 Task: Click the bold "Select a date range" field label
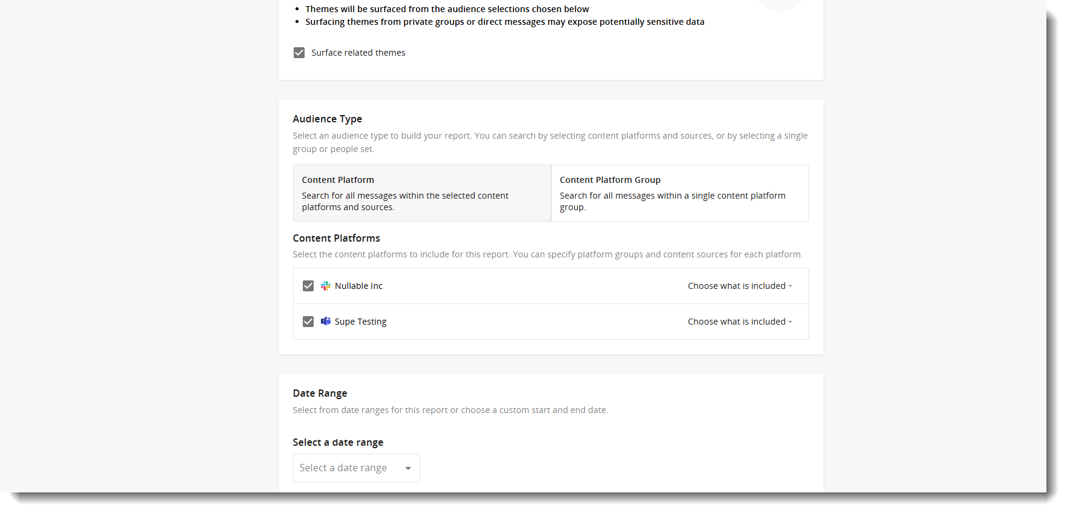point(338,442)
